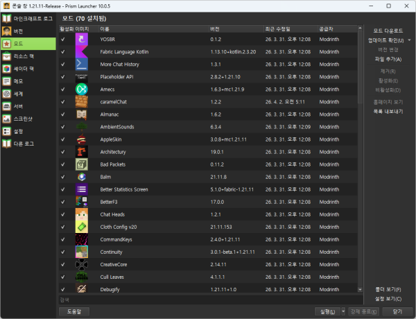Click the 닫기 button
This screenshot has height=319, width=416.
click(x=397, y=311)
